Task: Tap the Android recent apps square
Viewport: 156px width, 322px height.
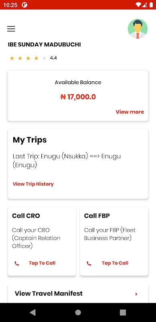Action: click(123, 312)
